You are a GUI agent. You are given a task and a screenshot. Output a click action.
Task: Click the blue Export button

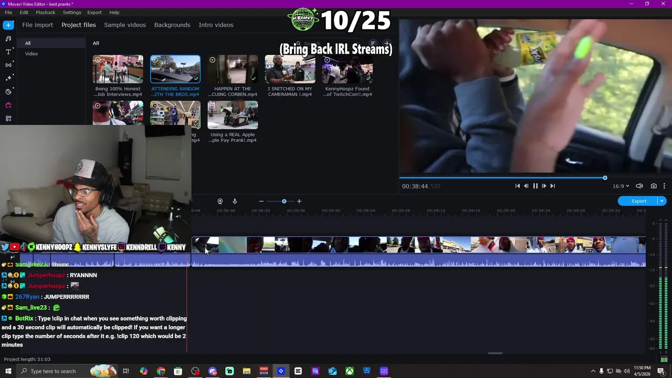pos(638,201)
